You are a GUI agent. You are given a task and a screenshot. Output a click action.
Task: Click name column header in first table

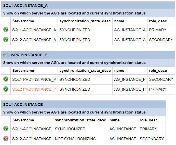(x=119, y=21)
